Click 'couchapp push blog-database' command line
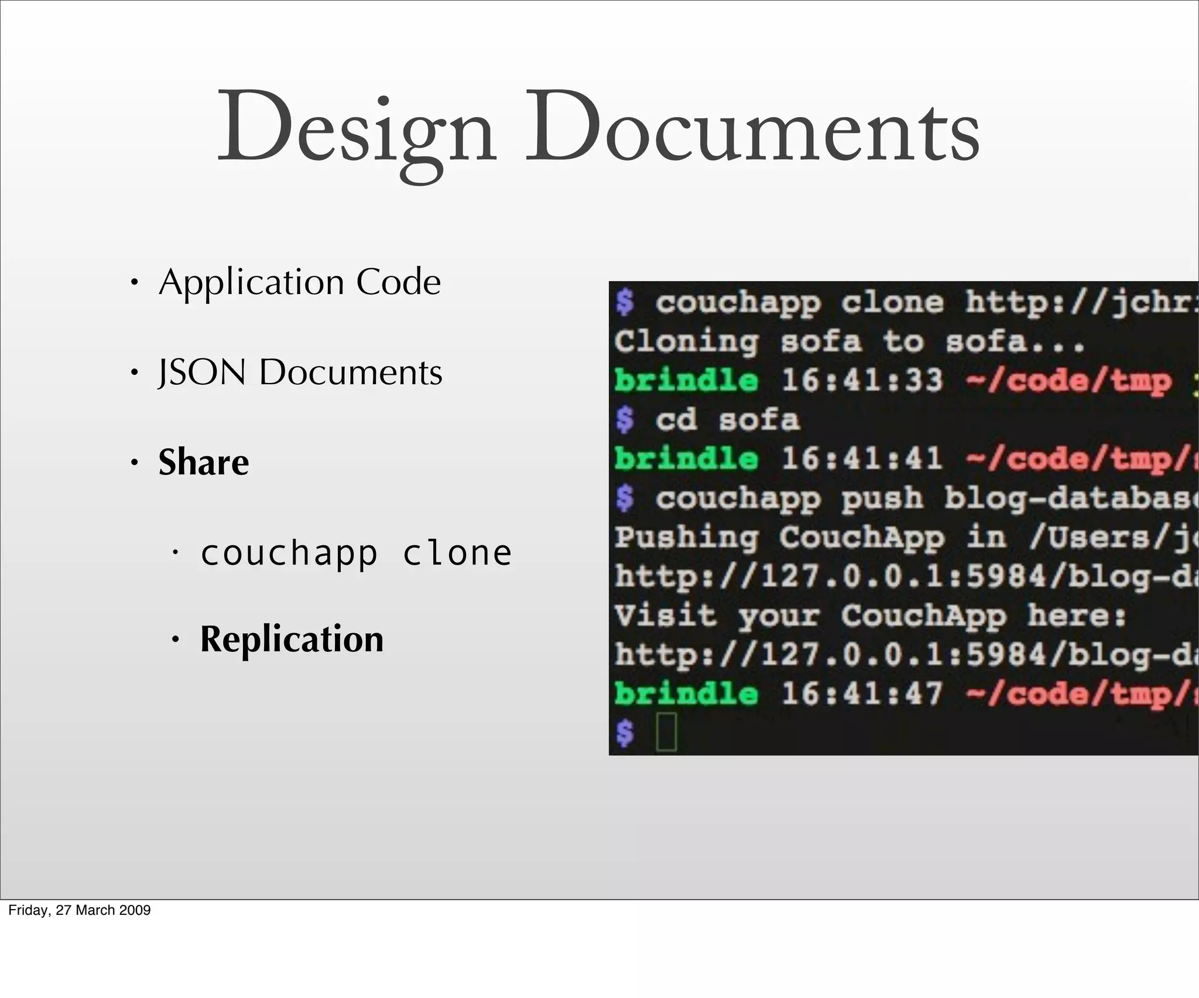This screenshot has height=998, width=1199. click(906, 498)
